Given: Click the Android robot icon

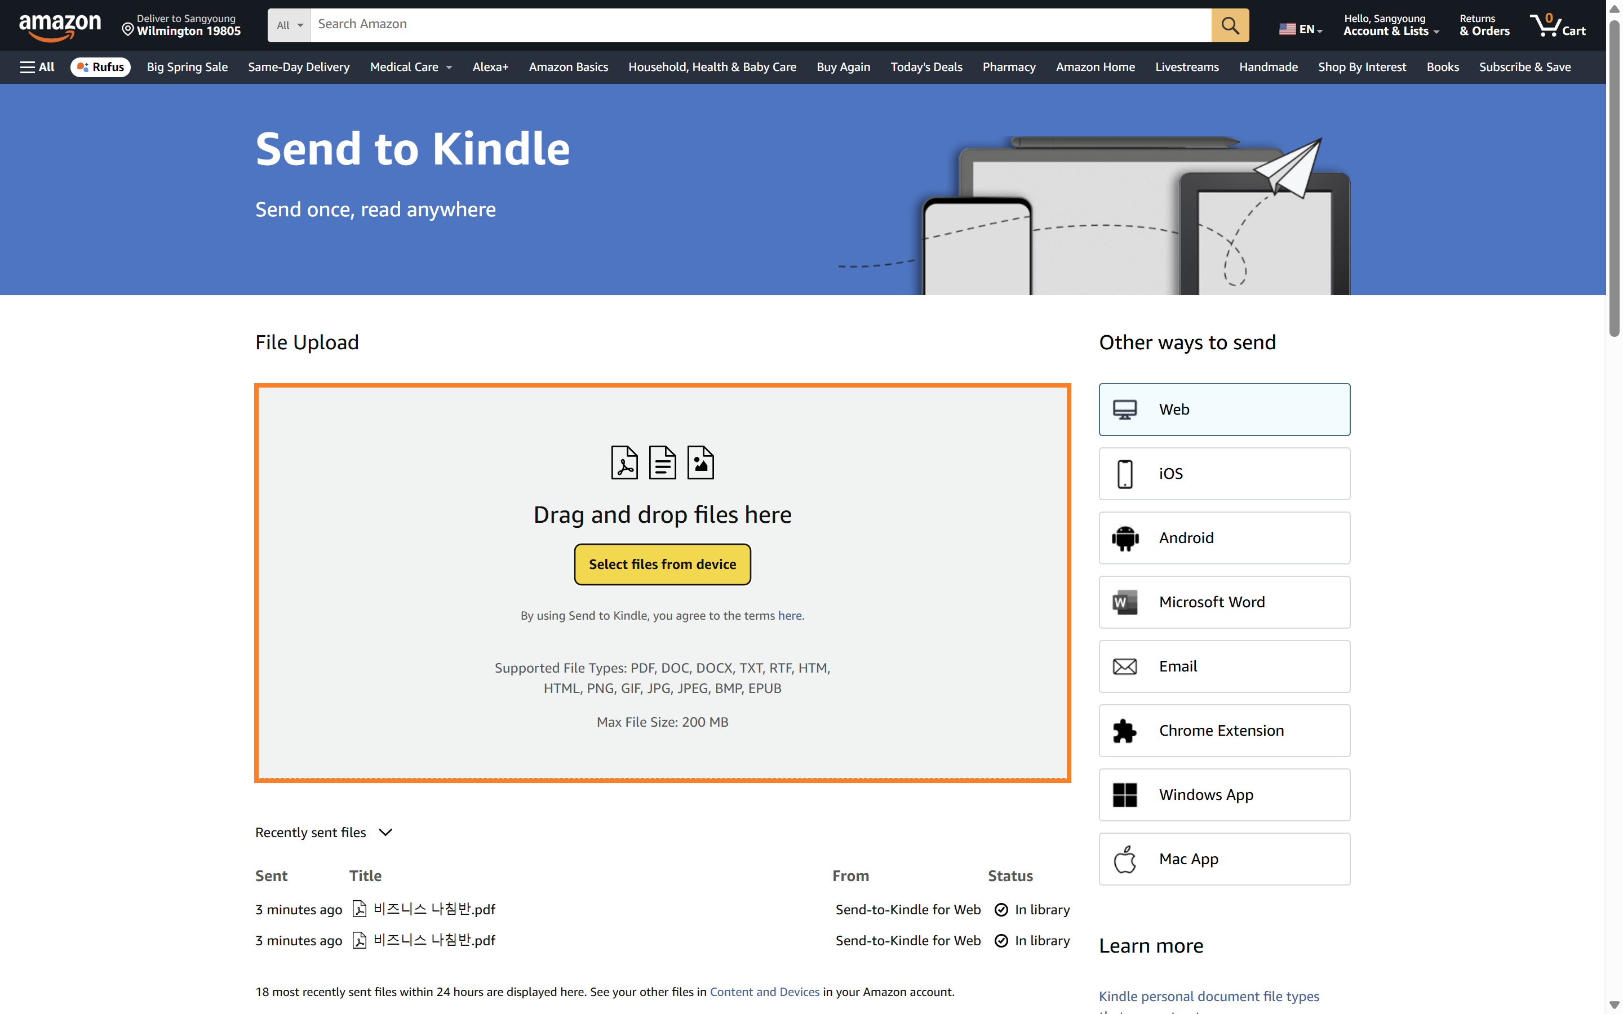Looking at the screenshot, I should pos(1125,538).
